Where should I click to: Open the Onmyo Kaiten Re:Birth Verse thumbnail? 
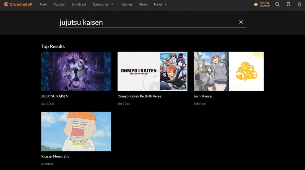pos(152,71)
